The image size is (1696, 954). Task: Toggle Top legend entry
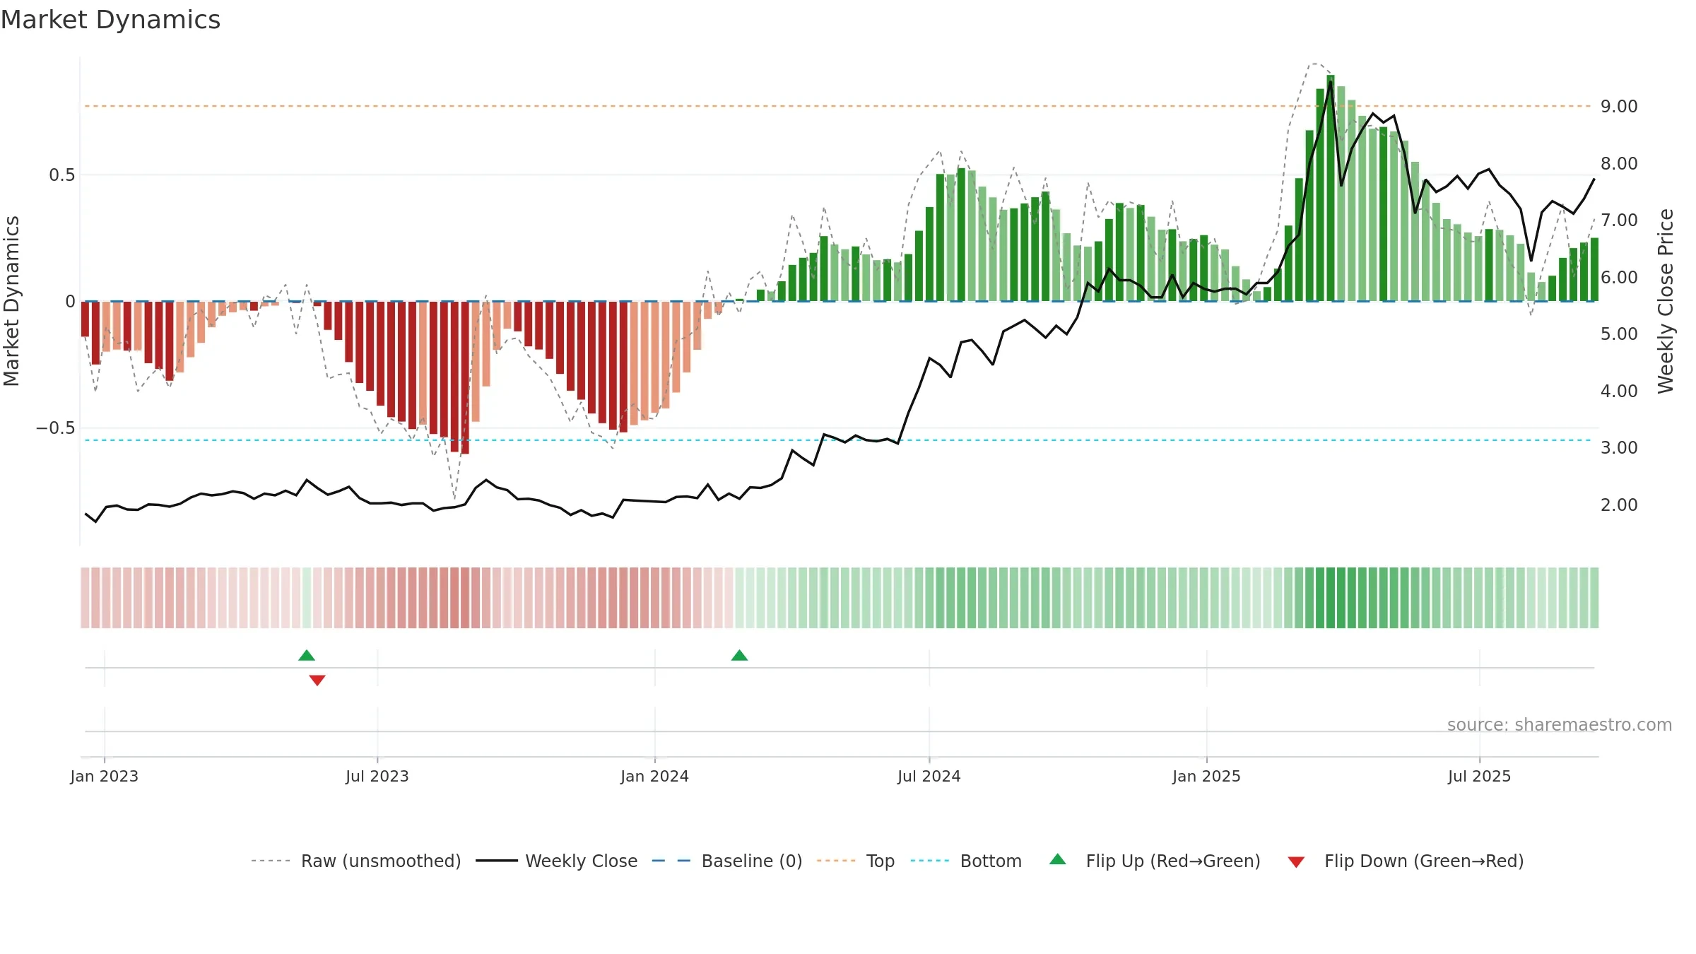pos(855,861)
